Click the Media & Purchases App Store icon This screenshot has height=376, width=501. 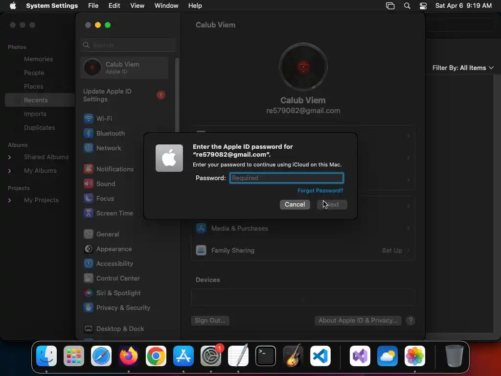201,228
